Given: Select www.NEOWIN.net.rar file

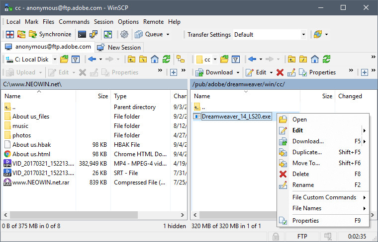Looking at the screenshot, I should (41, 182).
